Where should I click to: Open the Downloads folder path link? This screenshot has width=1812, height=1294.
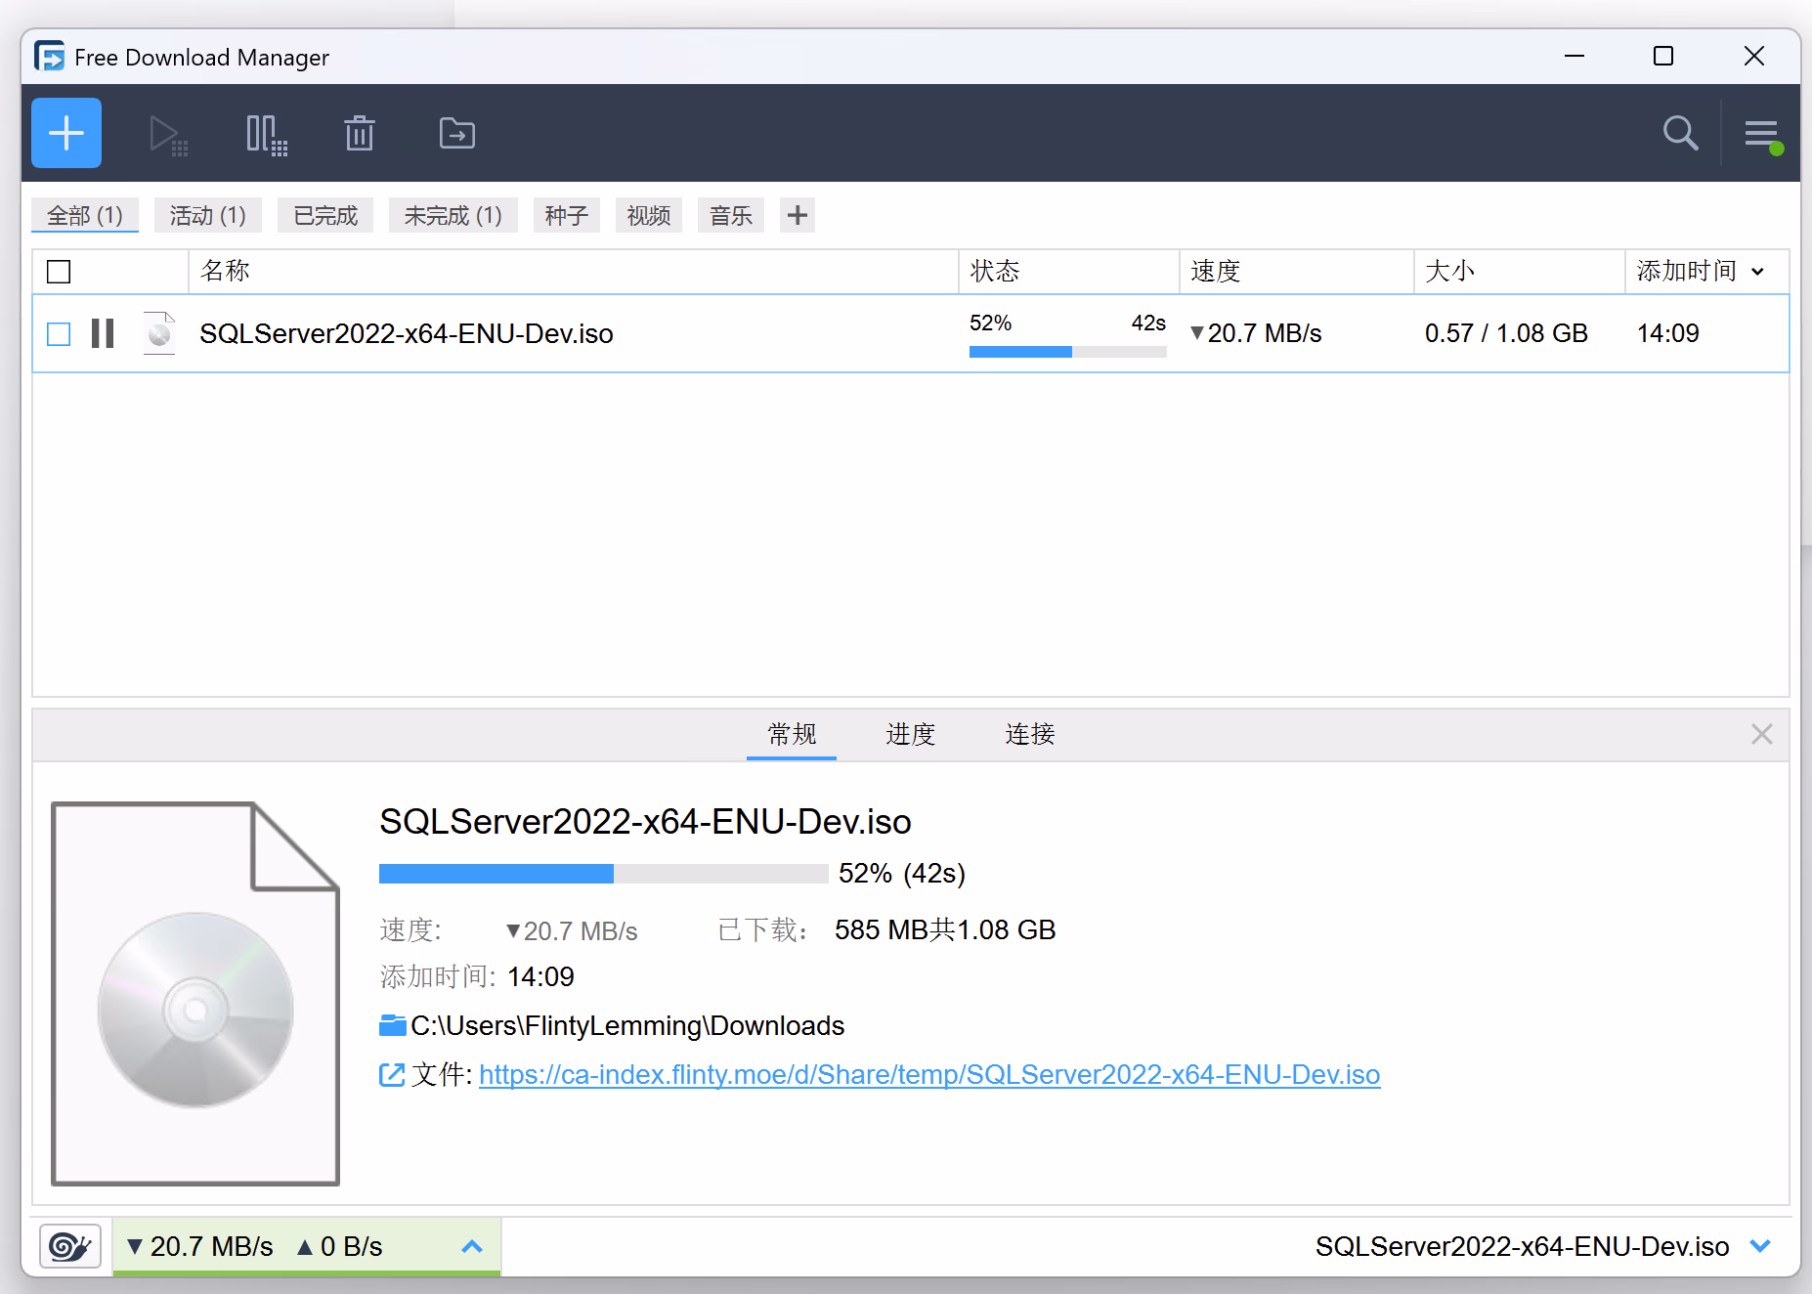click(626, 1026)
